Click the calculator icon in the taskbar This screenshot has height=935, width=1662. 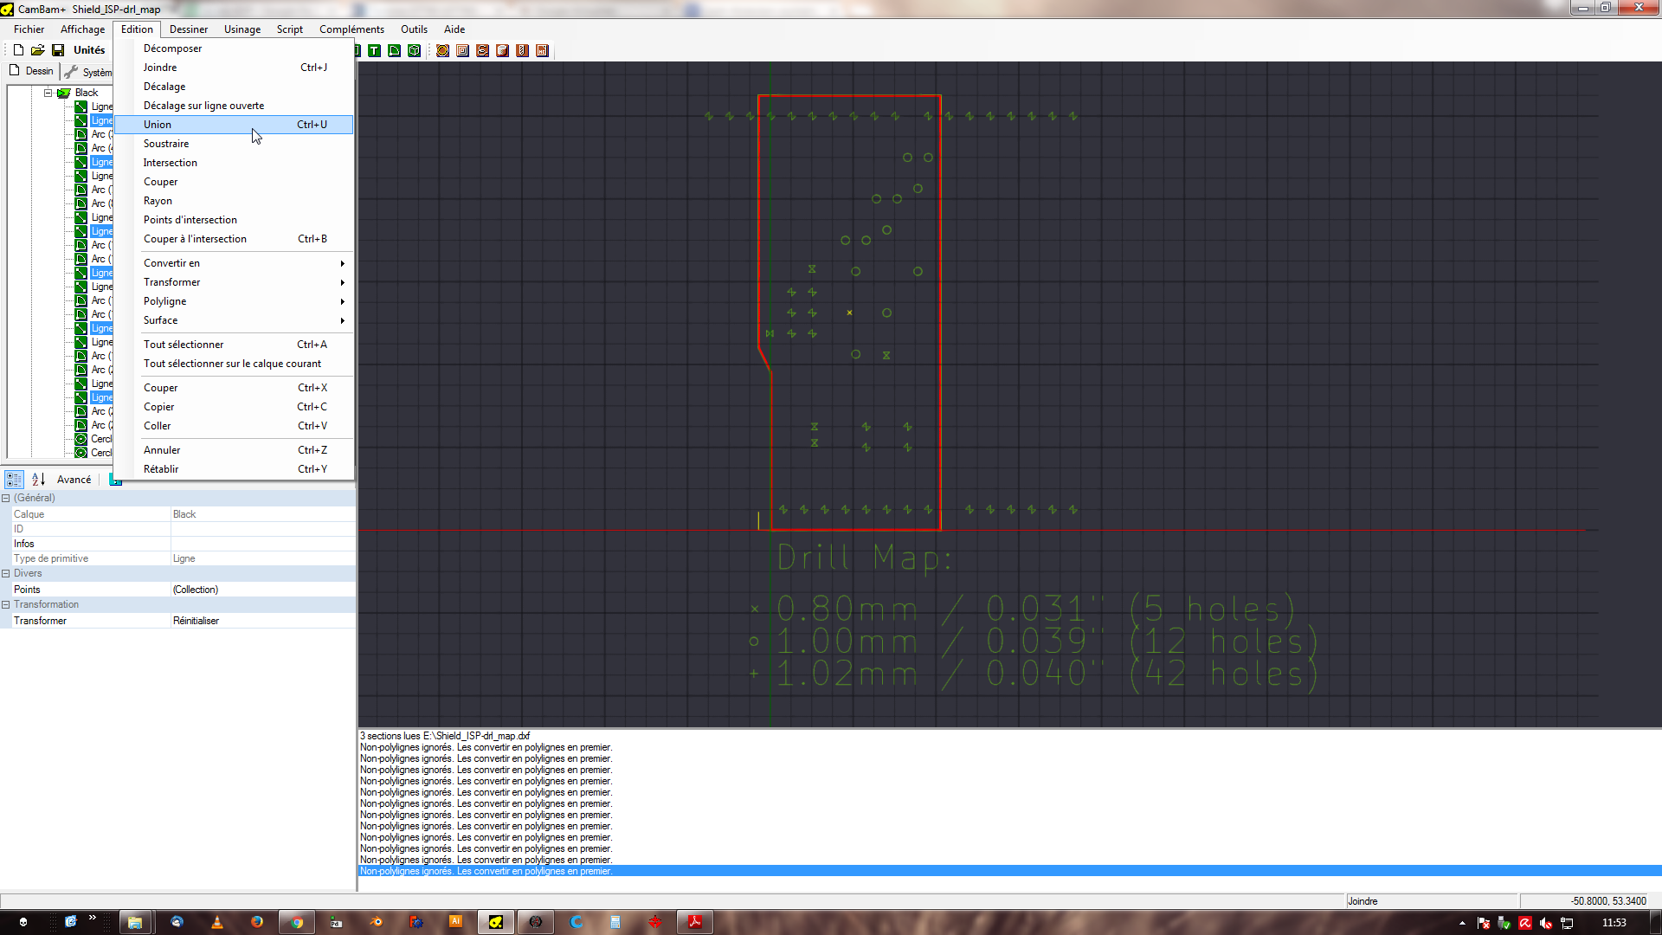(615, 922)
